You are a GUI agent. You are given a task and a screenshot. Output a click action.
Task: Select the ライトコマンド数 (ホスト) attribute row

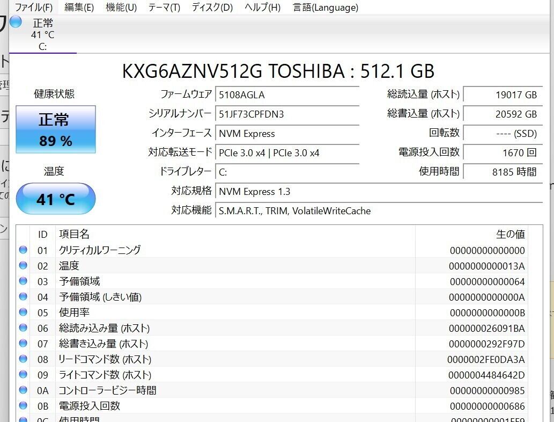272,375
